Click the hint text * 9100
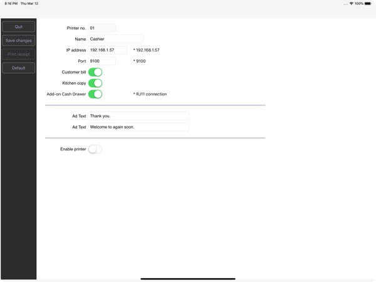Image resolution: width=376 pixels, height=282 pixels. click(x=139, y=61)
